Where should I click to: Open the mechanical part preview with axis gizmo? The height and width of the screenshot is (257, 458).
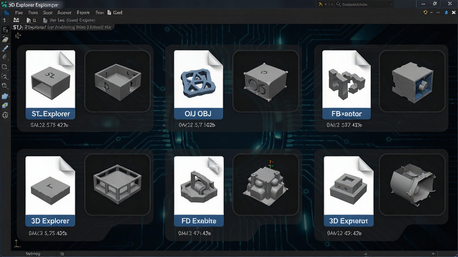coord(266,185)
